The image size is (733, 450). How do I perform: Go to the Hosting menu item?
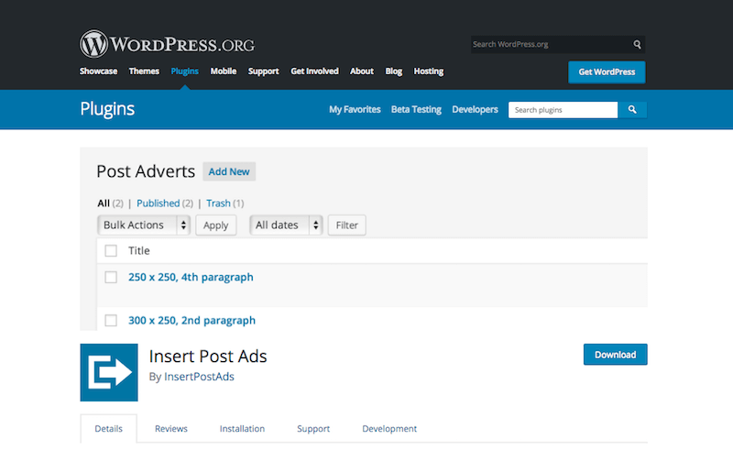[x=428, y=71]
